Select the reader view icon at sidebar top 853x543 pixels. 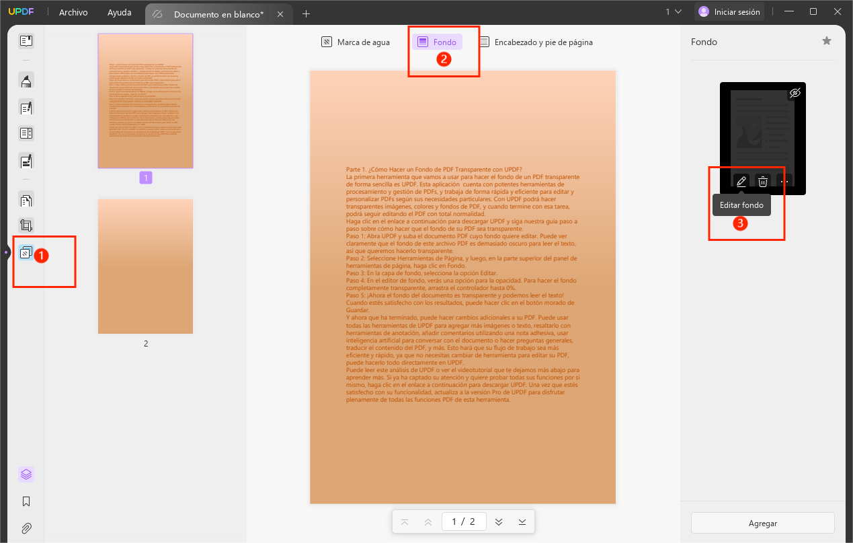tap(26, 40)
